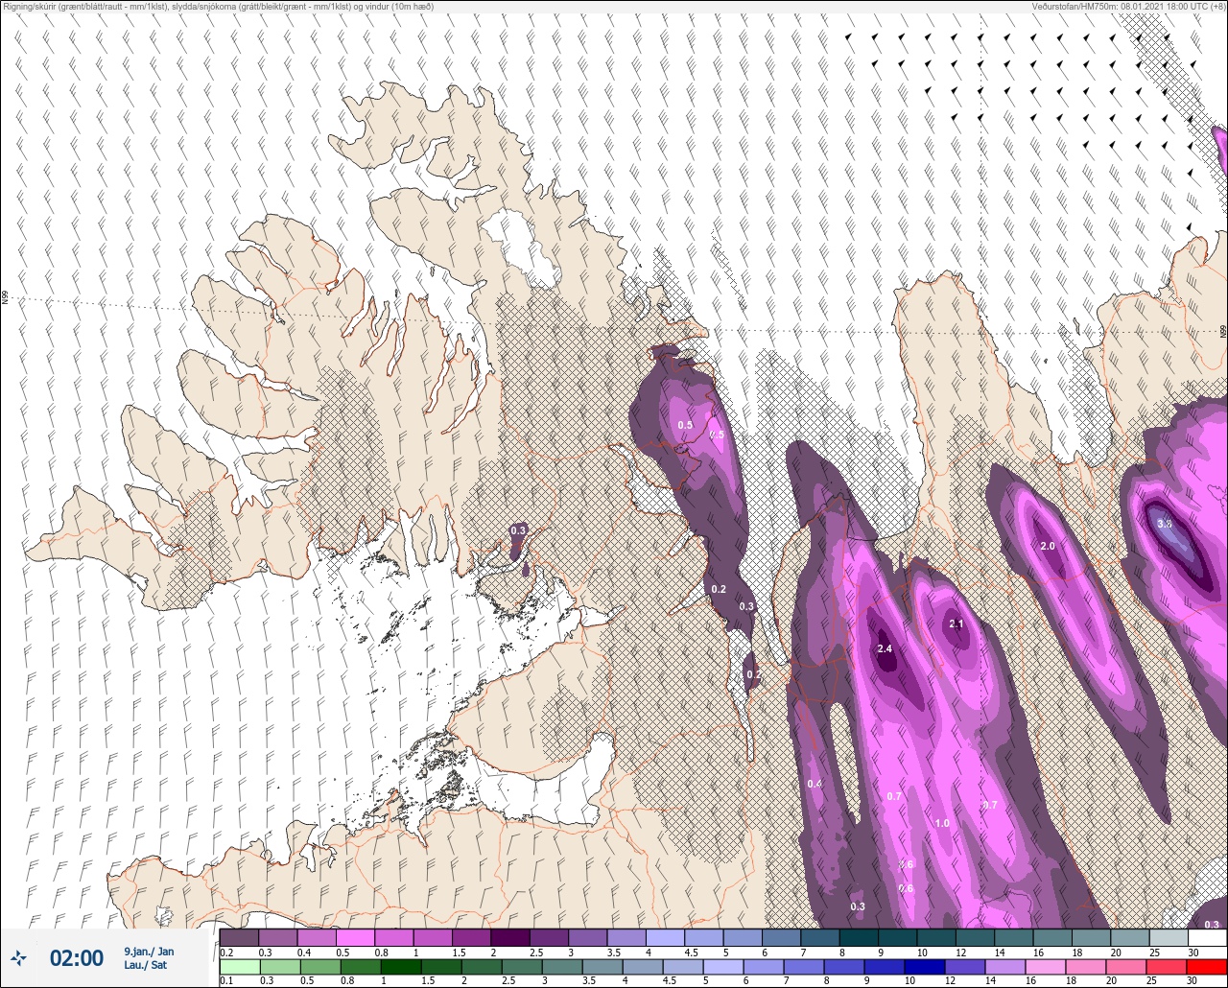Viewport: 1228px width, 988px height.
Task: Click the 2.1 precipitation value on the map
Action: [x=956, y=623]
